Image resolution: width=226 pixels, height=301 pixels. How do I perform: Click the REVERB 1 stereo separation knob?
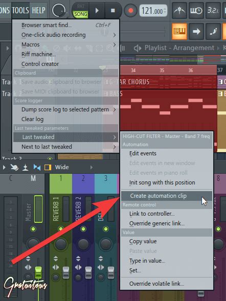(56, 277)
